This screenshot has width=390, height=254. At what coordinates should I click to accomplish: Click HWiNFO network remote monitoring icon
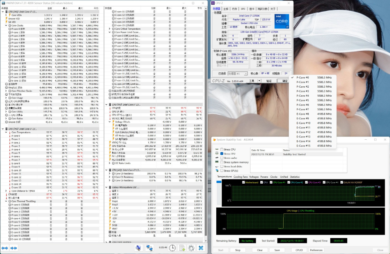[149, 248]
